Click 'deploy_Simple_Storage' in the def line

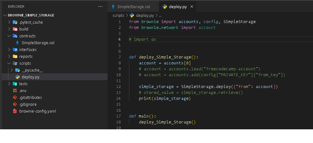pyautogui.click(x=165, y=57)
